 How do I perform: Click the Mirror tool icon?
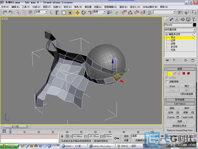point(181,12)
